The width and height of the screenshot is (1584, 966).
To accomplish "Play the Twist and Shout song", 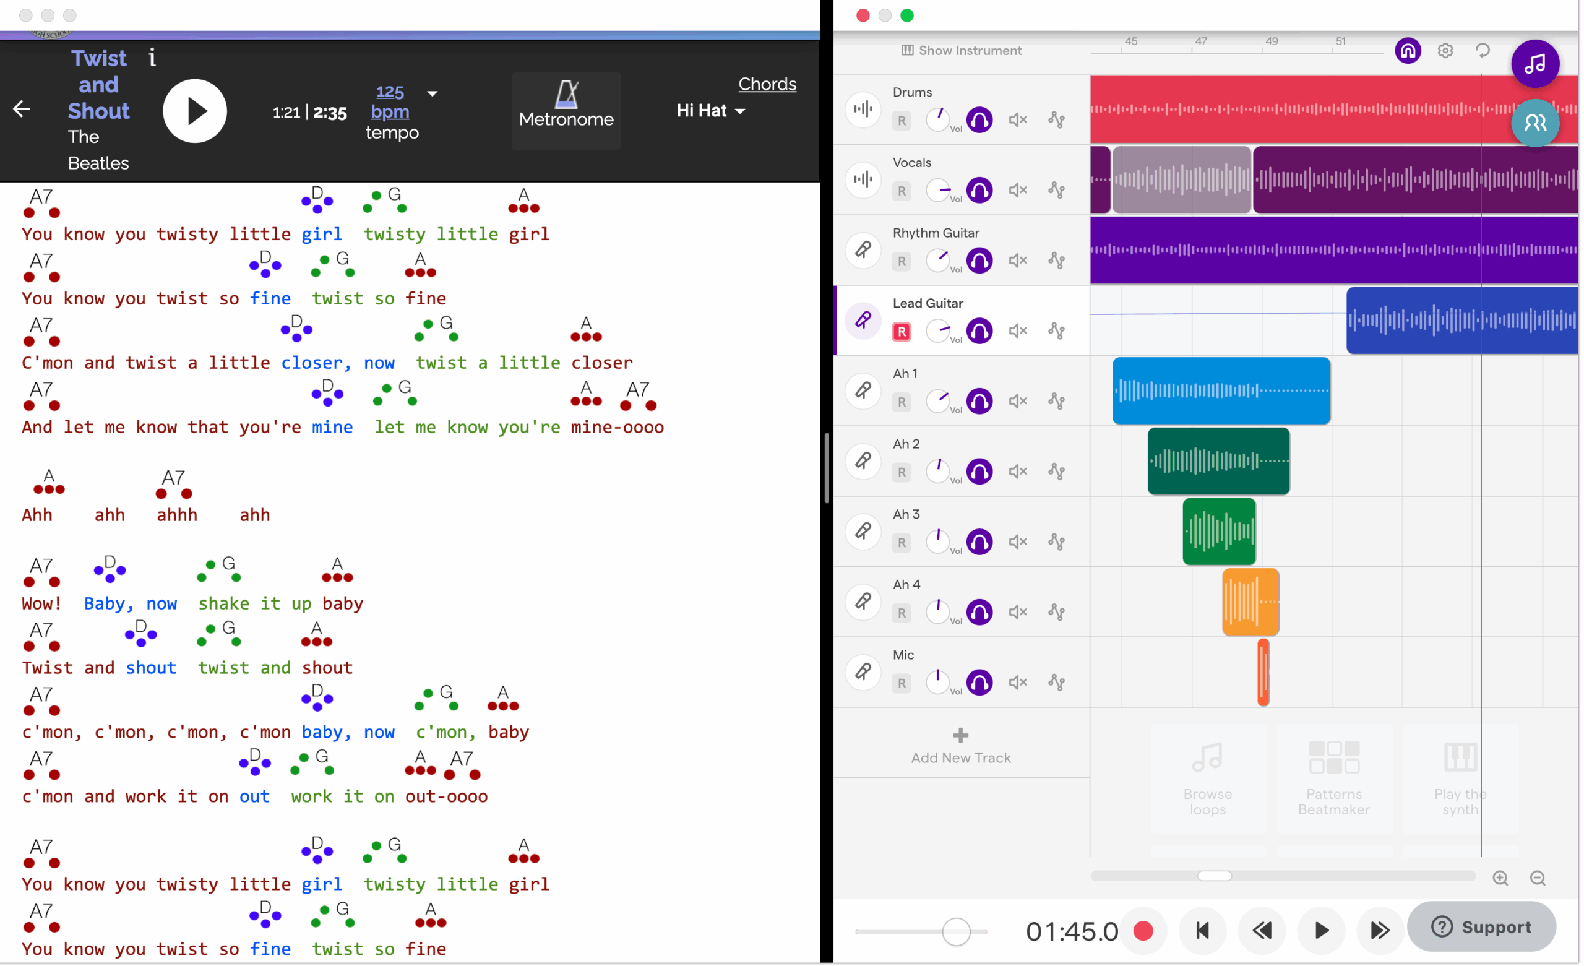I will (195, 111).
